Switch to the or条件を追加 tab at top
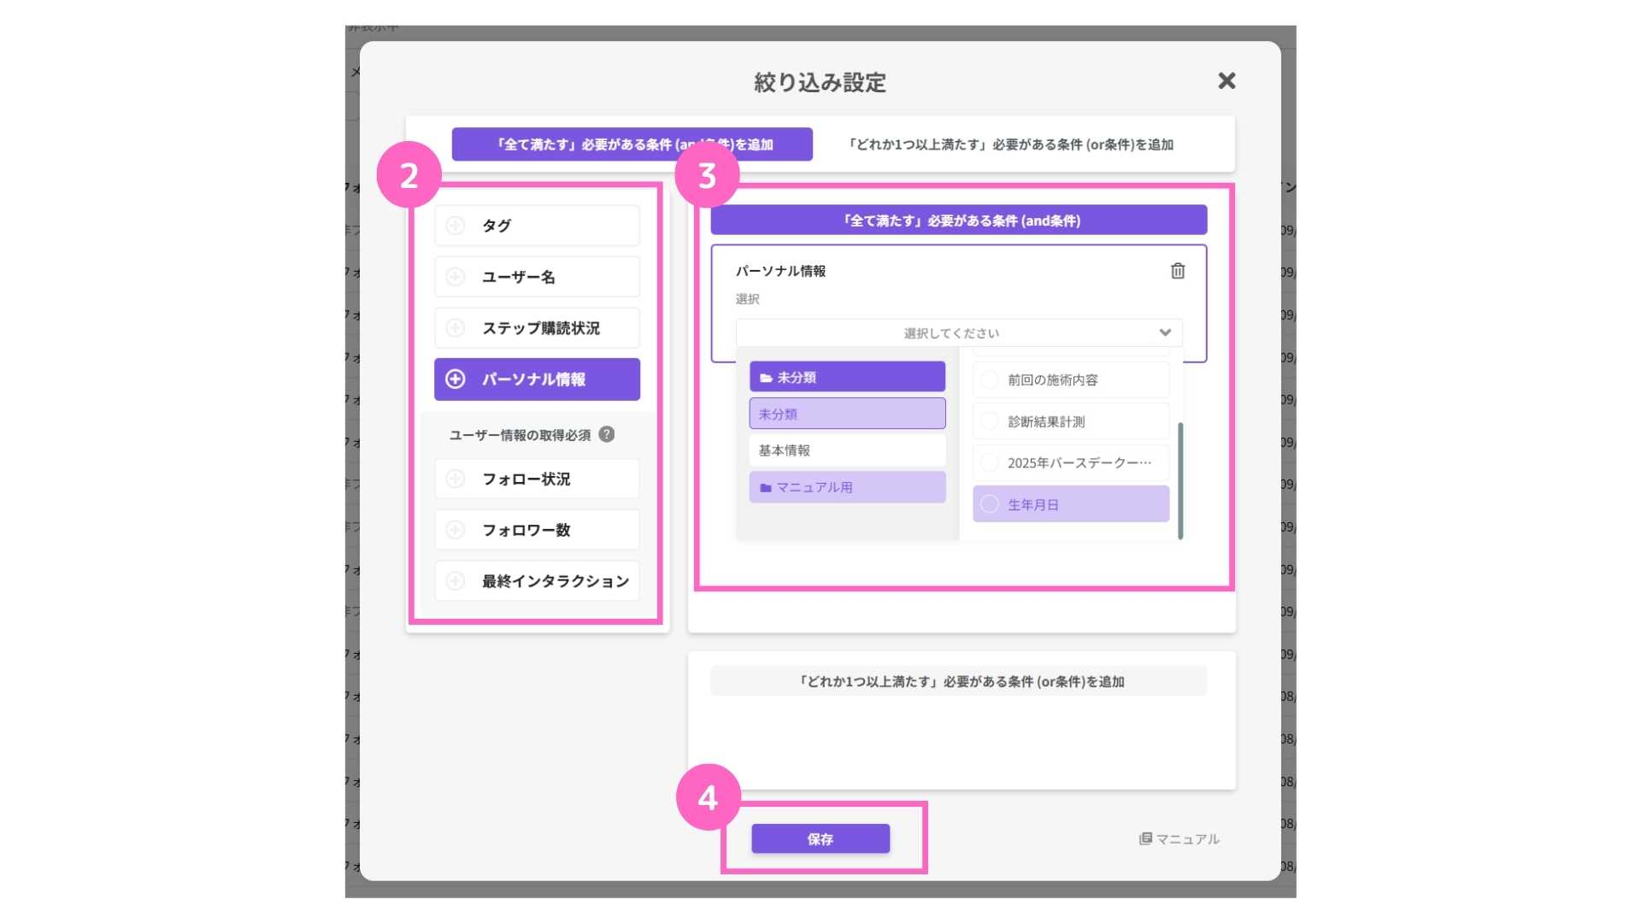Screen dimensions: 1641x923 pos(1010,144)
